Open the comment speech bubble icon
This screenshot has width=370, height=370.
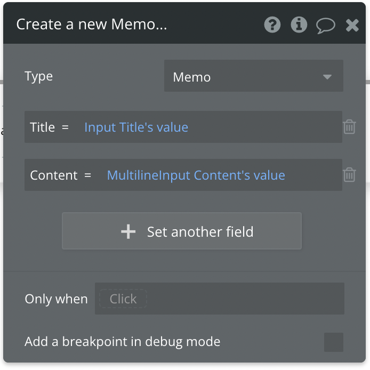325,25
